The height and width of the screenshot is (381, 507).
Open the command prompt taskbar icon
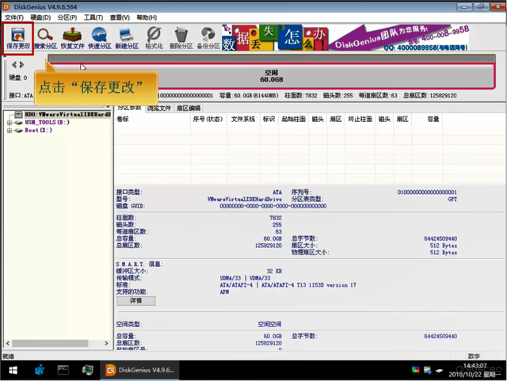(63, 370)
